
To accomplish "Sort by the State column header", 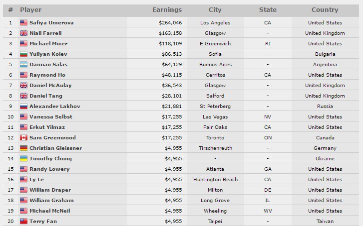I will [x=268, y=10].
